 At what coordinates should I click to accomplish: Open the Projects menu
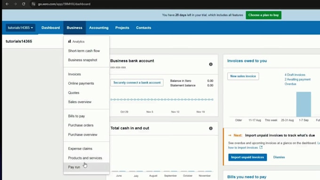122,28
